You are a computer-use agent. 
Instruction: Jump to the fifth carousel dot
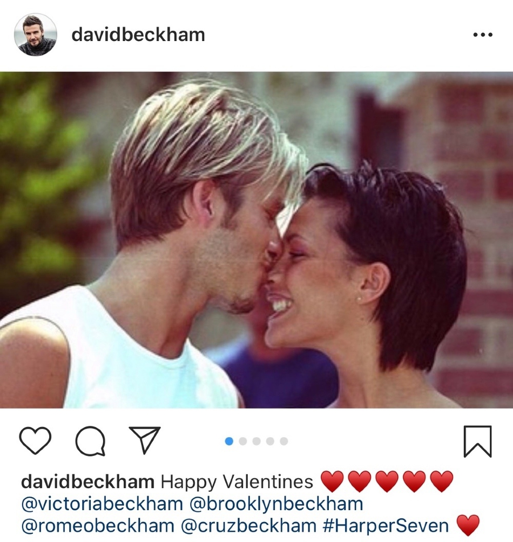pos(284,441)
